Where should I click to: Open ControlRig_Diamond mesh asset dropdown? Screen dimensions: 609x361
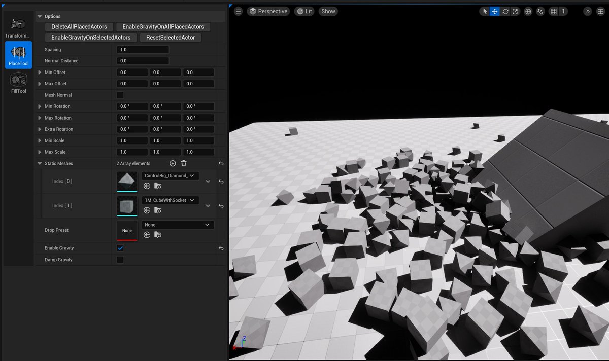[x=170, y=175]
